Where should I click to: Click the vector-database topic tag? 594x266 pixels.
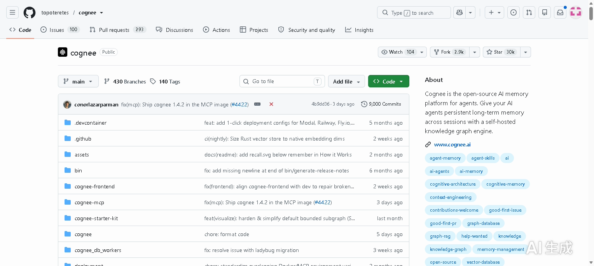click(x=483, y=262)
